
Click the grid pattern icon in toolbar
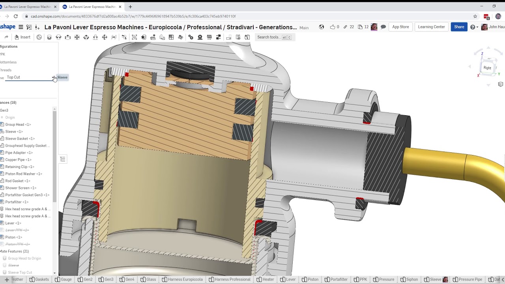tap(171, 37)
